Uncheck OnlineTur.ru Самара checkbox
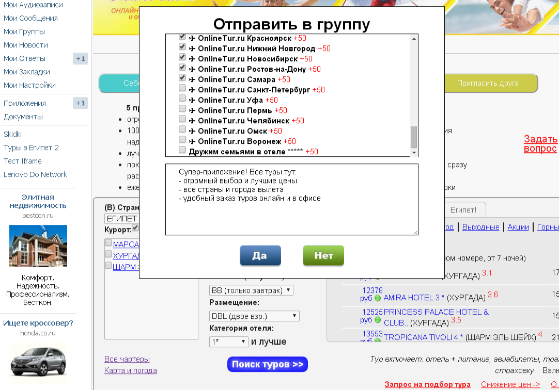559x390 pixels. 182,77
